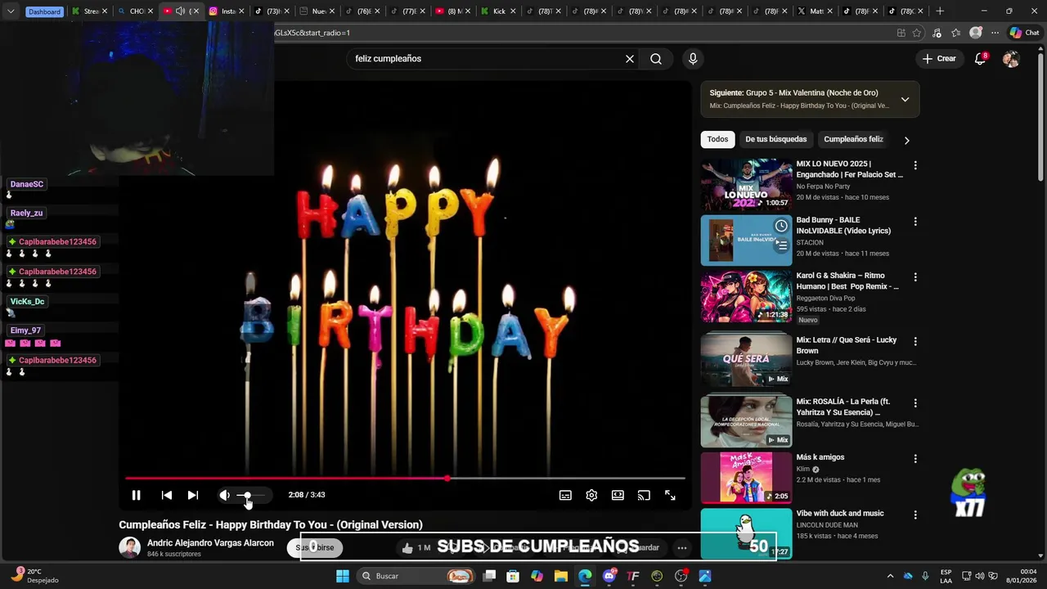Open YouTube notifications bell

(x=980, y=59)
